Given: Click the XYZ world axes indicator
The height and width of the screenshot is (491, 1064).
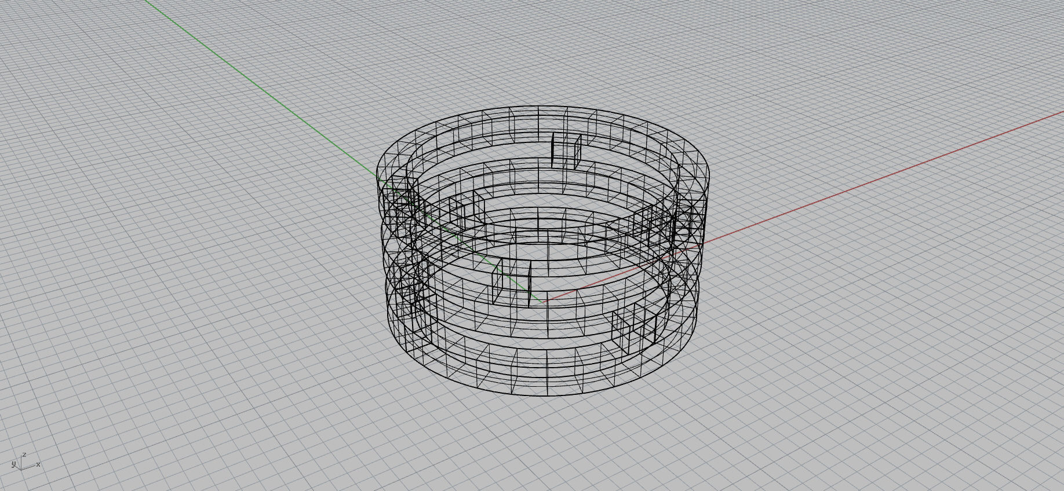Looking at the screenshot, I should point(25,461).
